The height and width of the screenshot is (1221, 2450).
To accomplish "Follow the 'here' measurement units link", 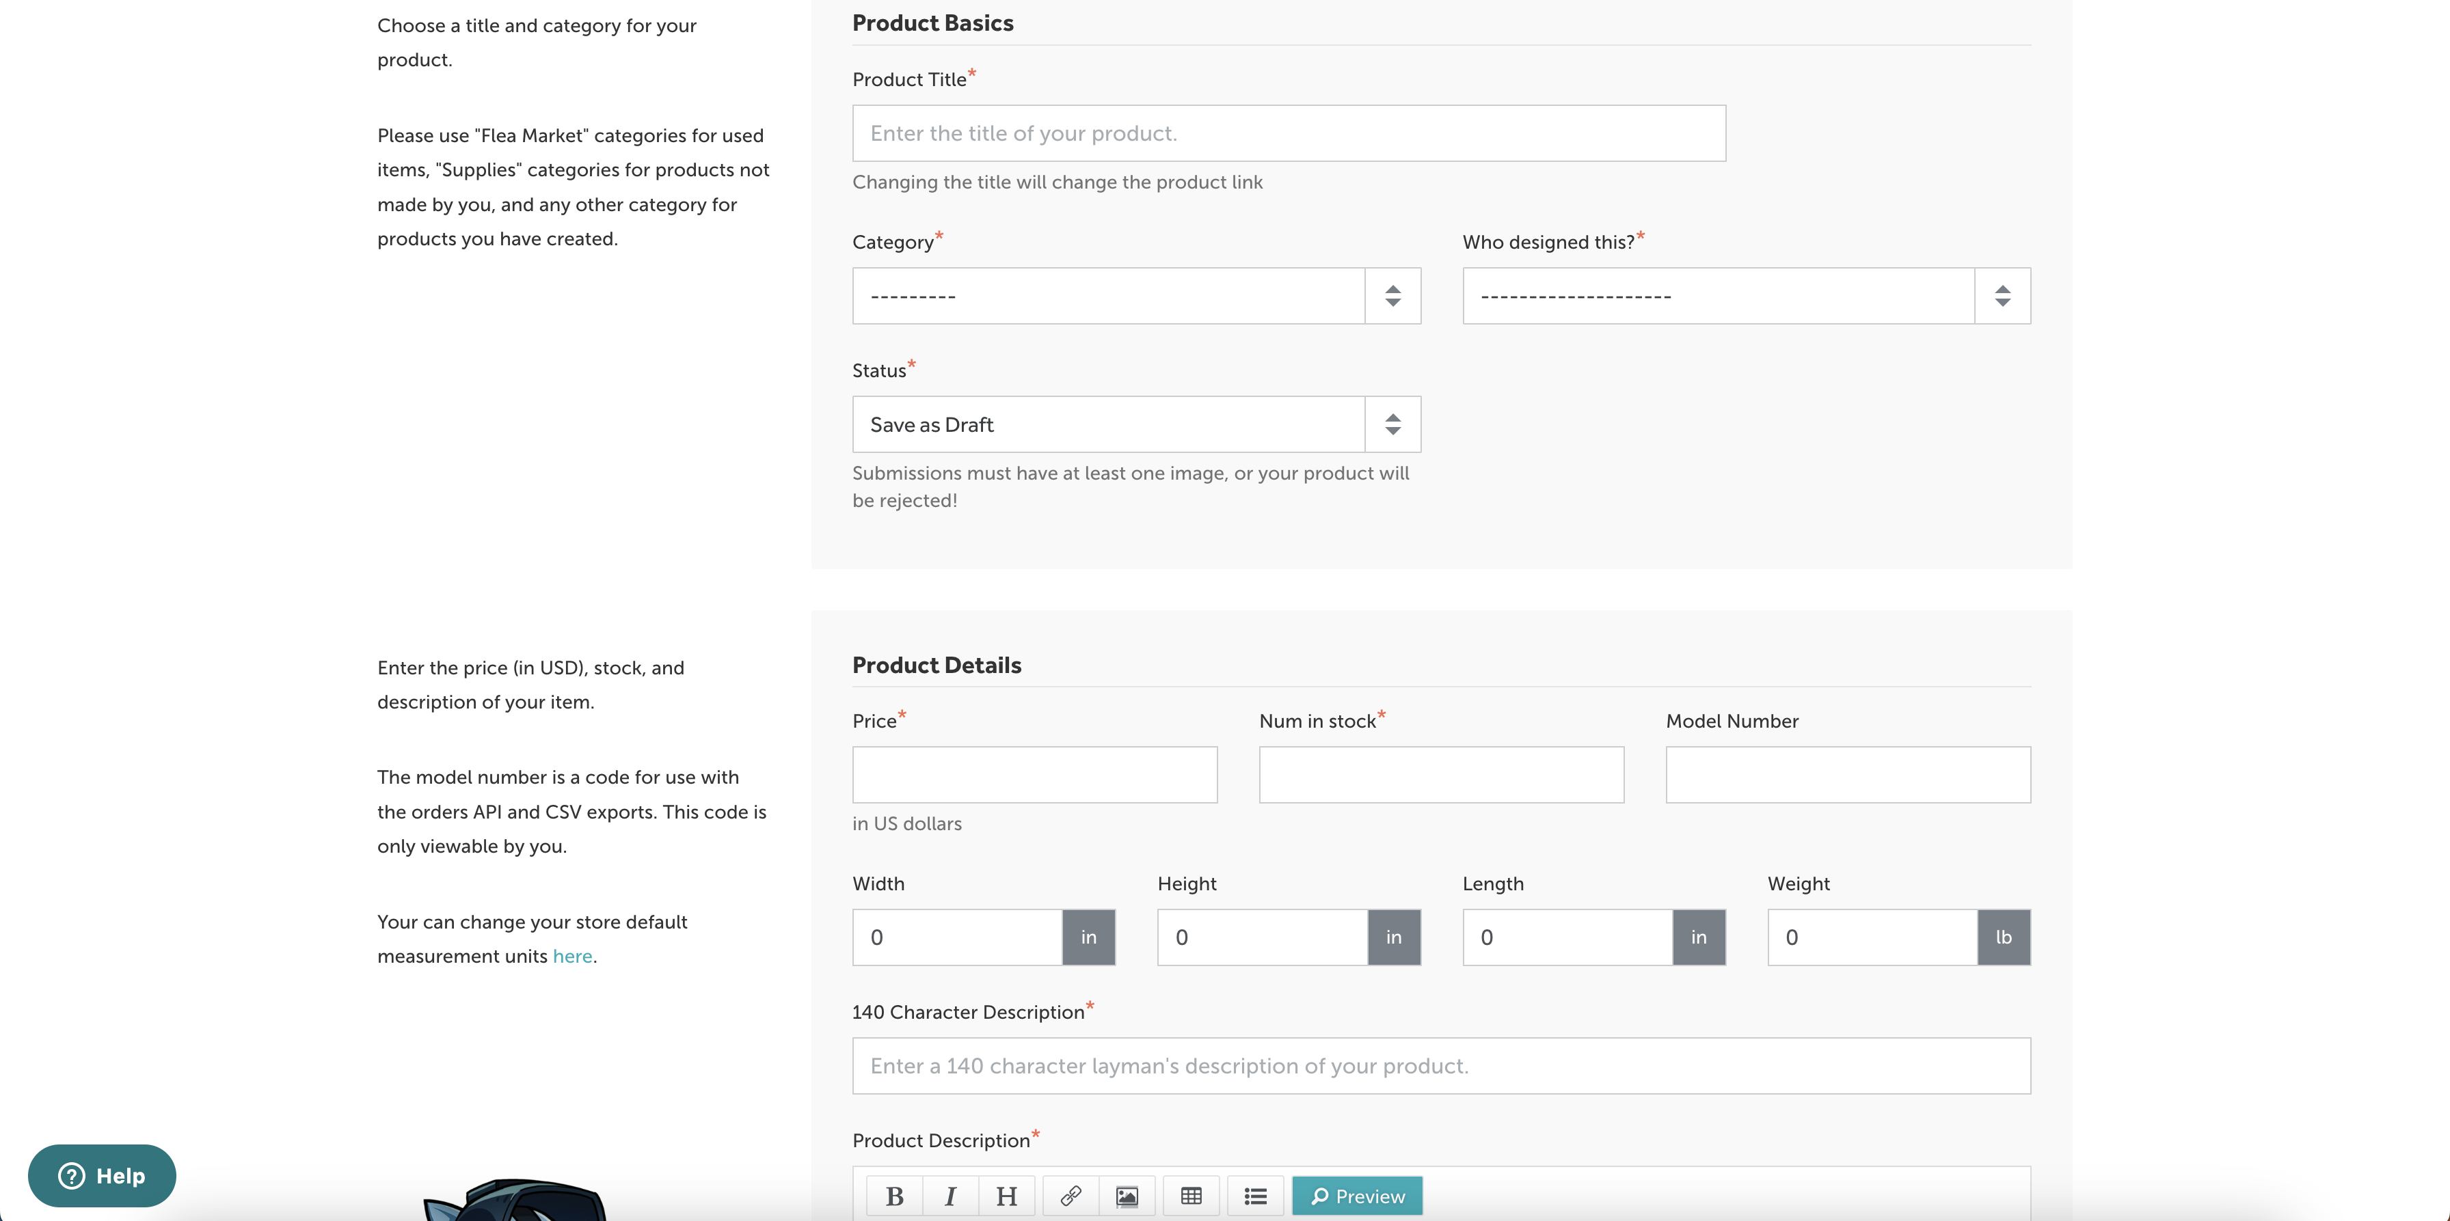I will (x=571, y=956).
